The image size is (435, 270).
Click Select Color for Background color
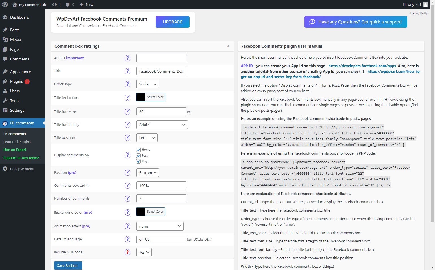(x=155, y=212)
